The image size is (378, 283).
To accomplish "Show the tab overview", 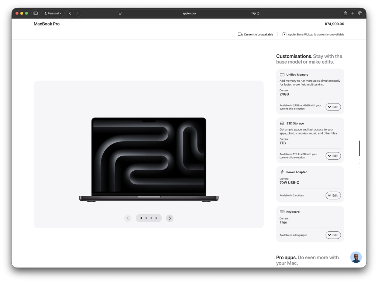I will click(x=360, y=13).
